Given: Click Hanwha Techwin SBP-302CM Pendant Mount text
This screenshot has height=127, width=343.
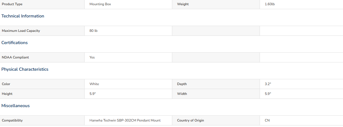Looking at the screenshot, I should [125, 121].
